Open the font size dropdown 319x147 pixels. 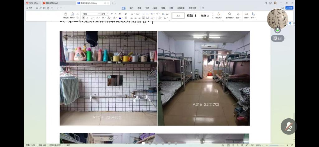[108, 14]
